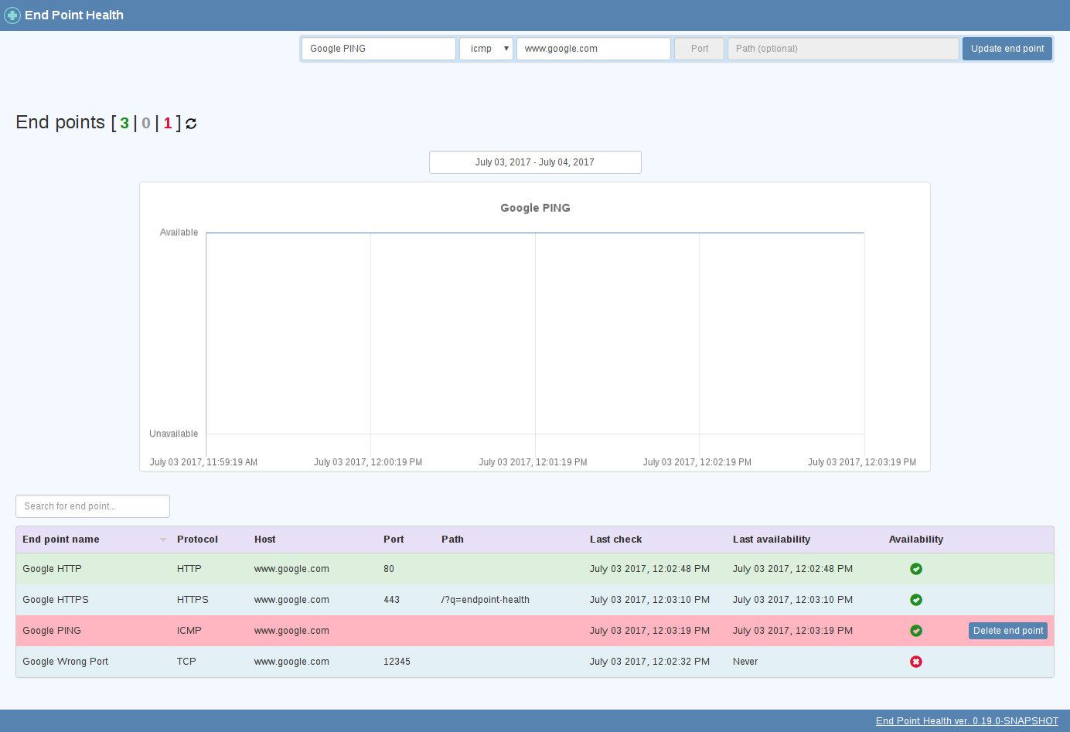Click the Update end point button
This screenshot has width=1070, height=732.
pos(1007,48)
